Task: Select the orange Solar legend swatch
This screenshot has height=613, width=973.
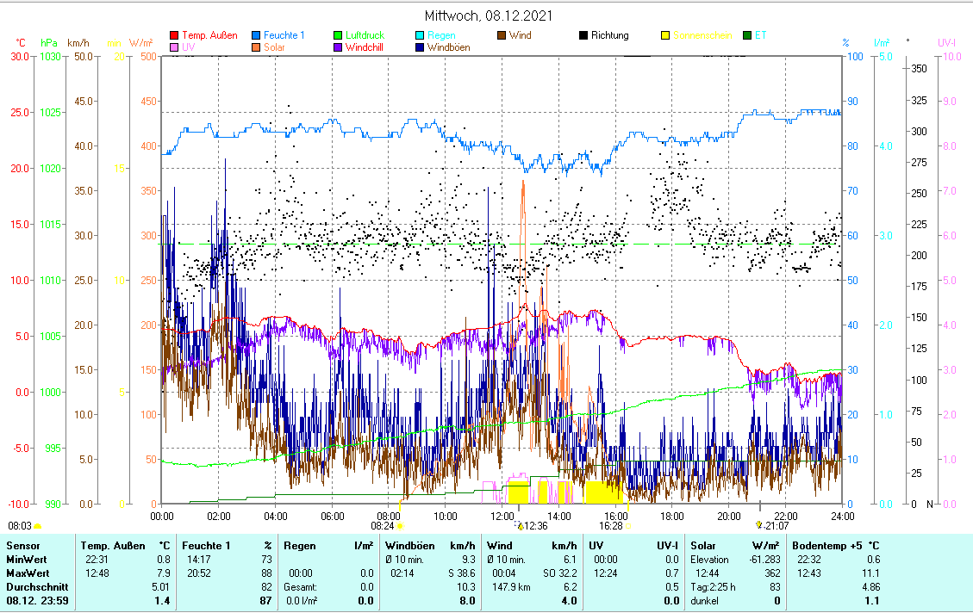Action: coord(257,47)
